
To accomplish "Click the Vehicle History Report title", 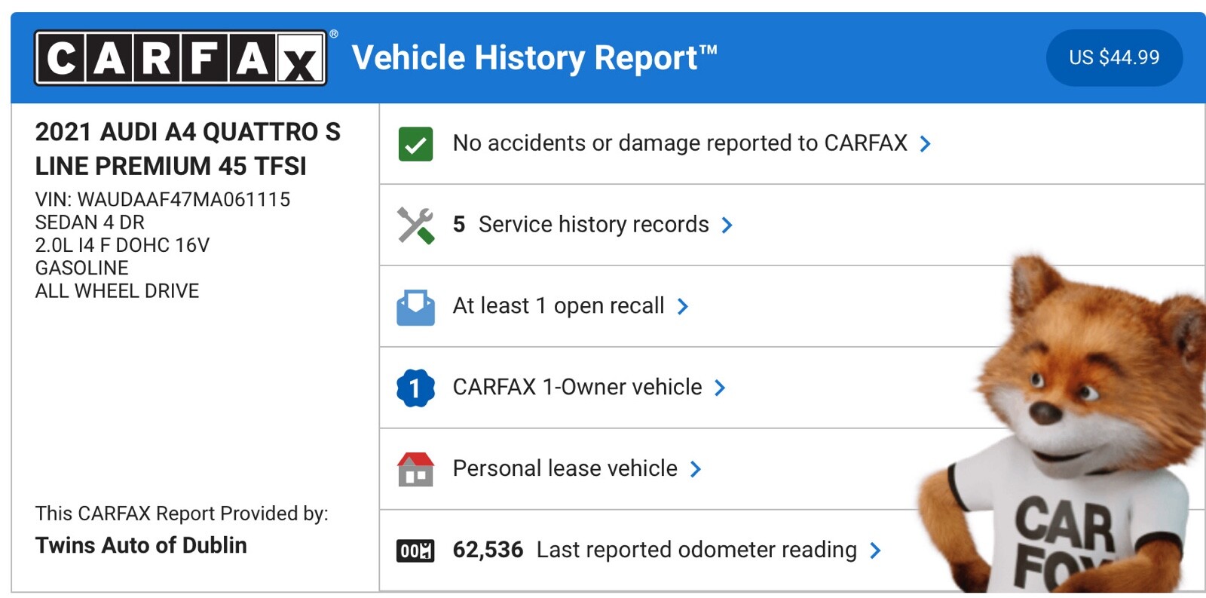I will pos(534,58).
